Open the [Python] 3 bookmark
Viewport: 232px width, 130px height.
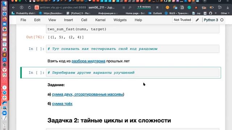pos(78,13)
